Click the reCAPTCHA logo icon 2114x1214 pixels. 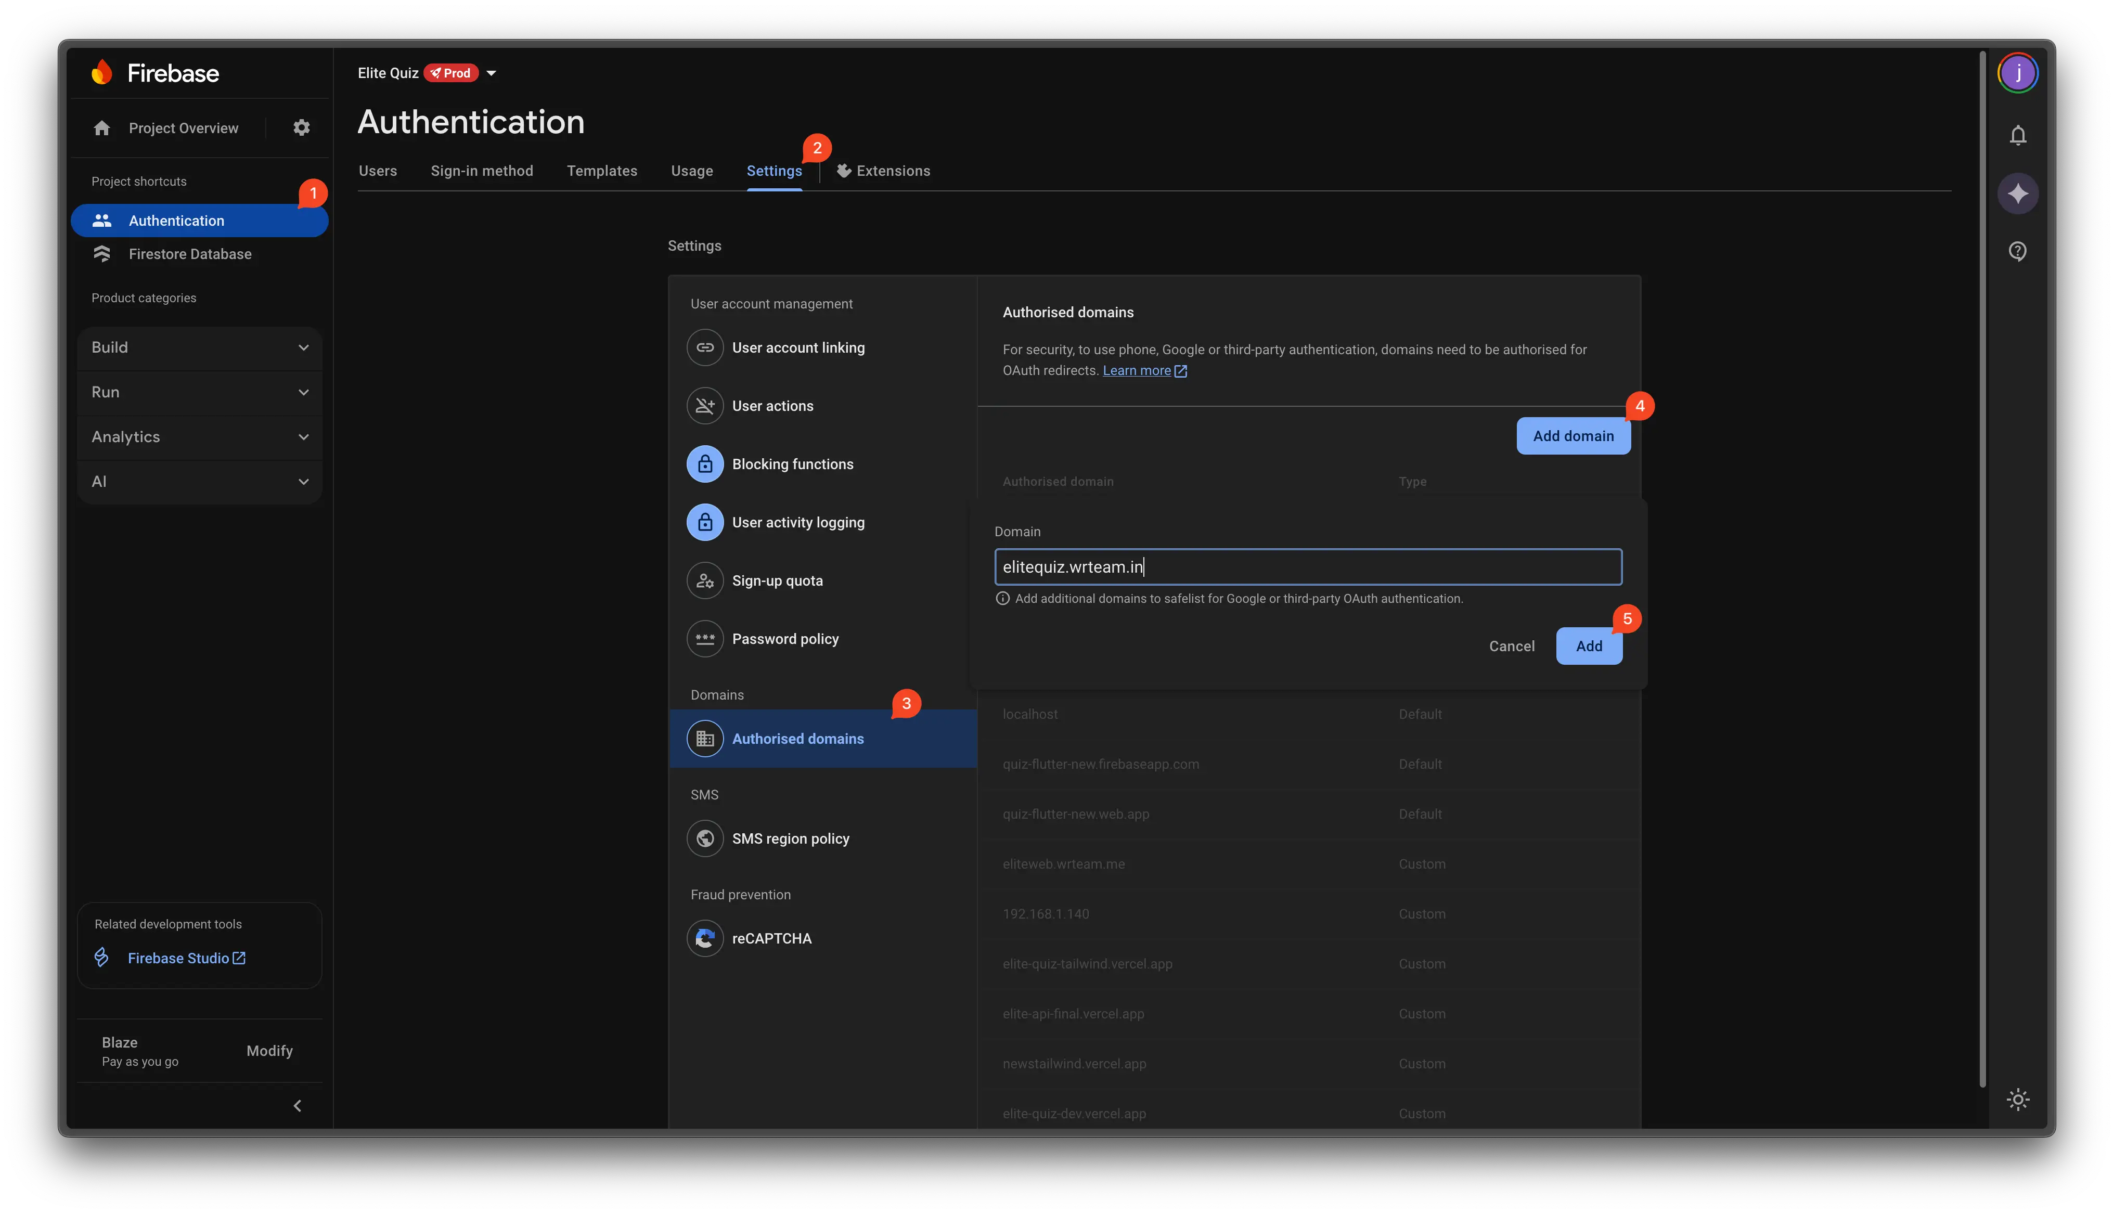click(704, 939)
